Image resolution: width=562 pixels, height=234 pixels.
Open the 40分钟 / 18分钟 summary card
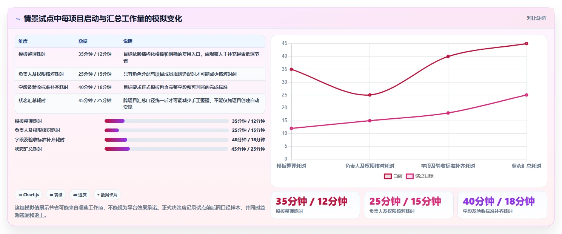[x=502, y=205]
